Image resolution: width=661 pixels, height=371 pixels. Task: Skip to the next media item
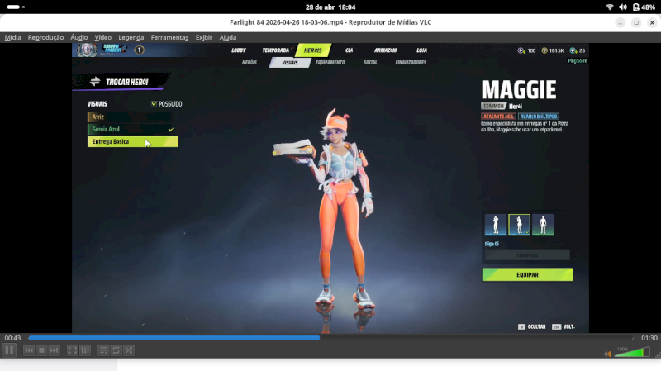54,350
